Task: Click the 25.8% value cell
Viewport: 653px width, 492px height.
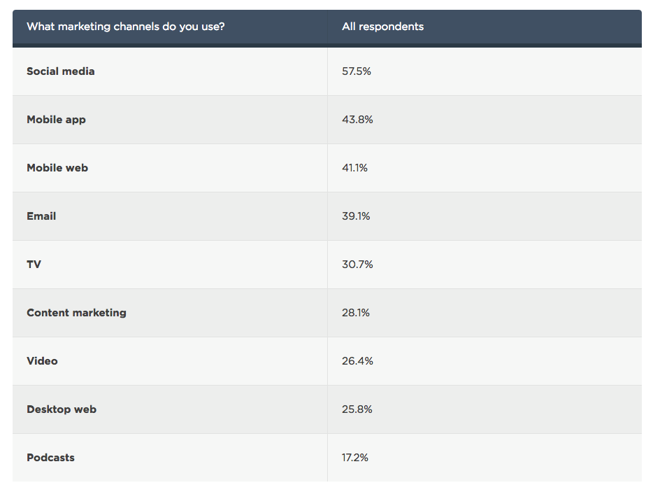Action: tap(357, 409)
